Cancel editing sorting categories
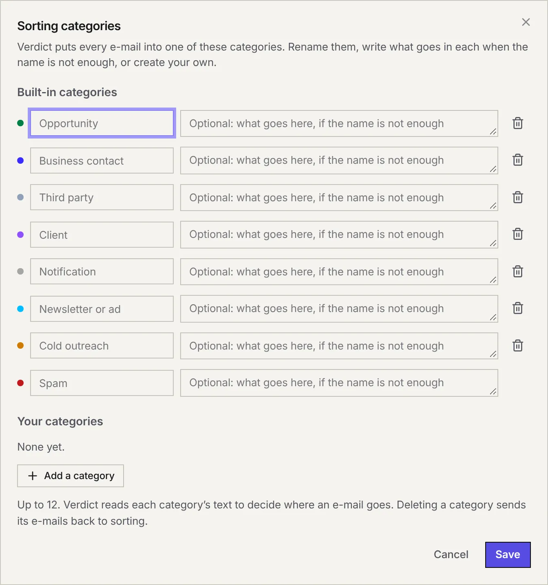The width and height of the screenshot is (548, 585). (x=451, y=554)
